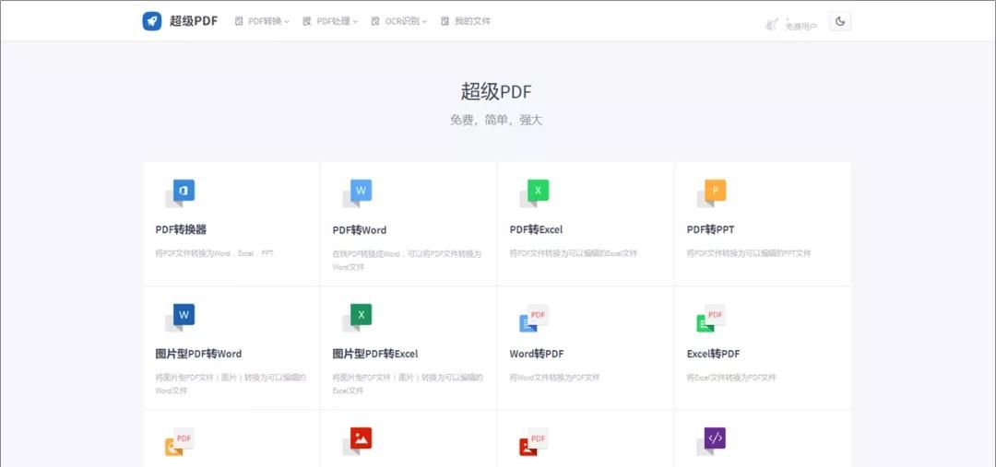Click the red image picture icon
The width and height of the screenshot is (996, 467).
point(358,441)
